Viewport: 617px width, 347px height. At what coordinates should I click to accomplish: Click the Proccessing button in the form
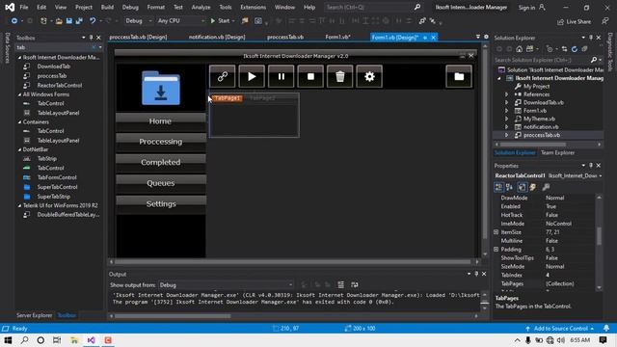pyautogui.click(x=161, y=142)
